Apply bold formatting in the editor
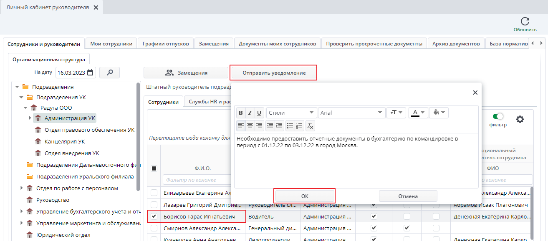Screen dimensions: 548x241 [240, 113]
